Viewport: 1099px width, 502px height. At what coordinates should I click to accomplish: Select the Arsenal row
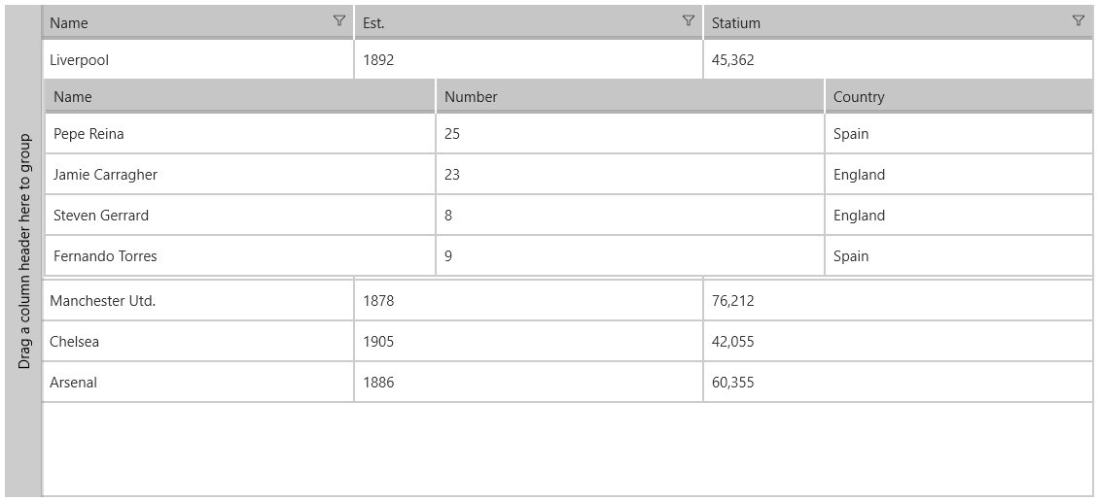tap(568, 382)
